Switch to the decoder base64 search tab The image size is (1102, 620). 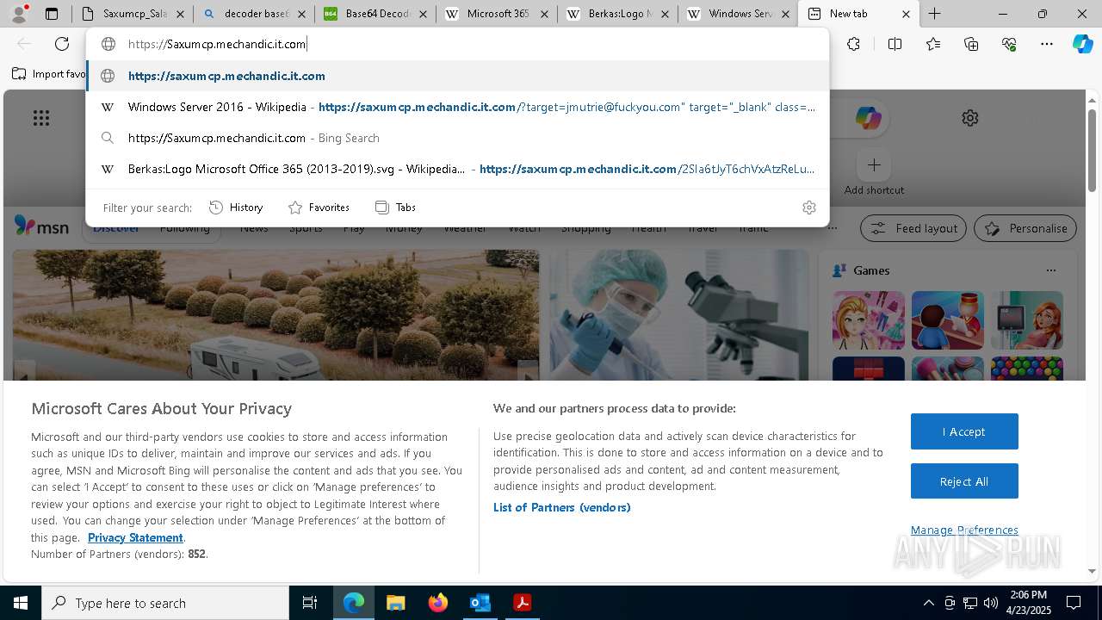[x=254, y=14]
